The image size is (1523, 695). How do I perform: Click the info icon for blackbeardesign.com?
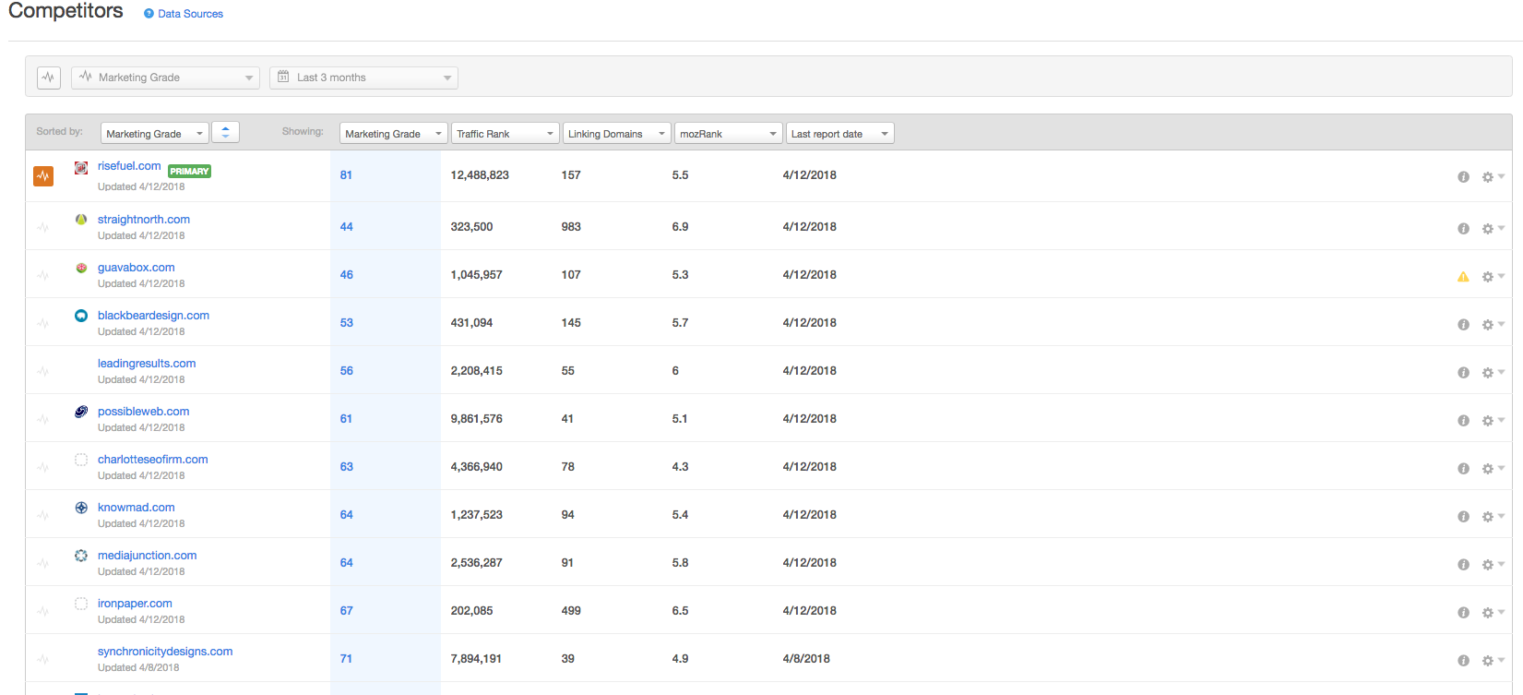(x=1463, y=325)
